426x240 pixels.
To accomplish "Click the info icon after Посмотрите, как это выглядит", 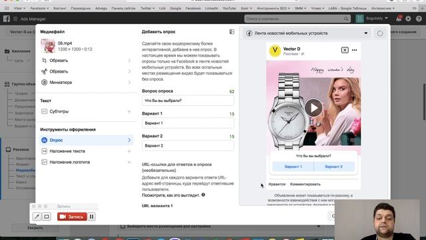I will [x=203, y=195].
